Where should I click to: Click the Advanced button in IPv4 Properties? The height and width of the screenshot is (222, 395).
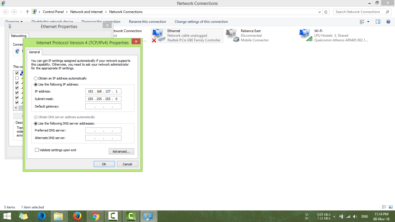[x=121, y=151]
